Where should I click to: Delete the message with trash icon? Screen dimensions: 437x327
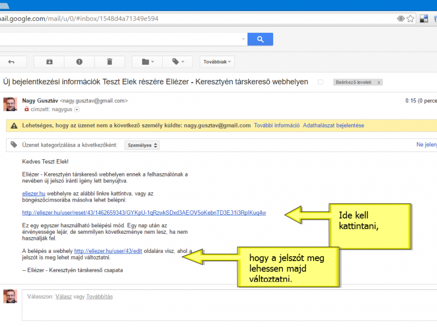point(110,62)
